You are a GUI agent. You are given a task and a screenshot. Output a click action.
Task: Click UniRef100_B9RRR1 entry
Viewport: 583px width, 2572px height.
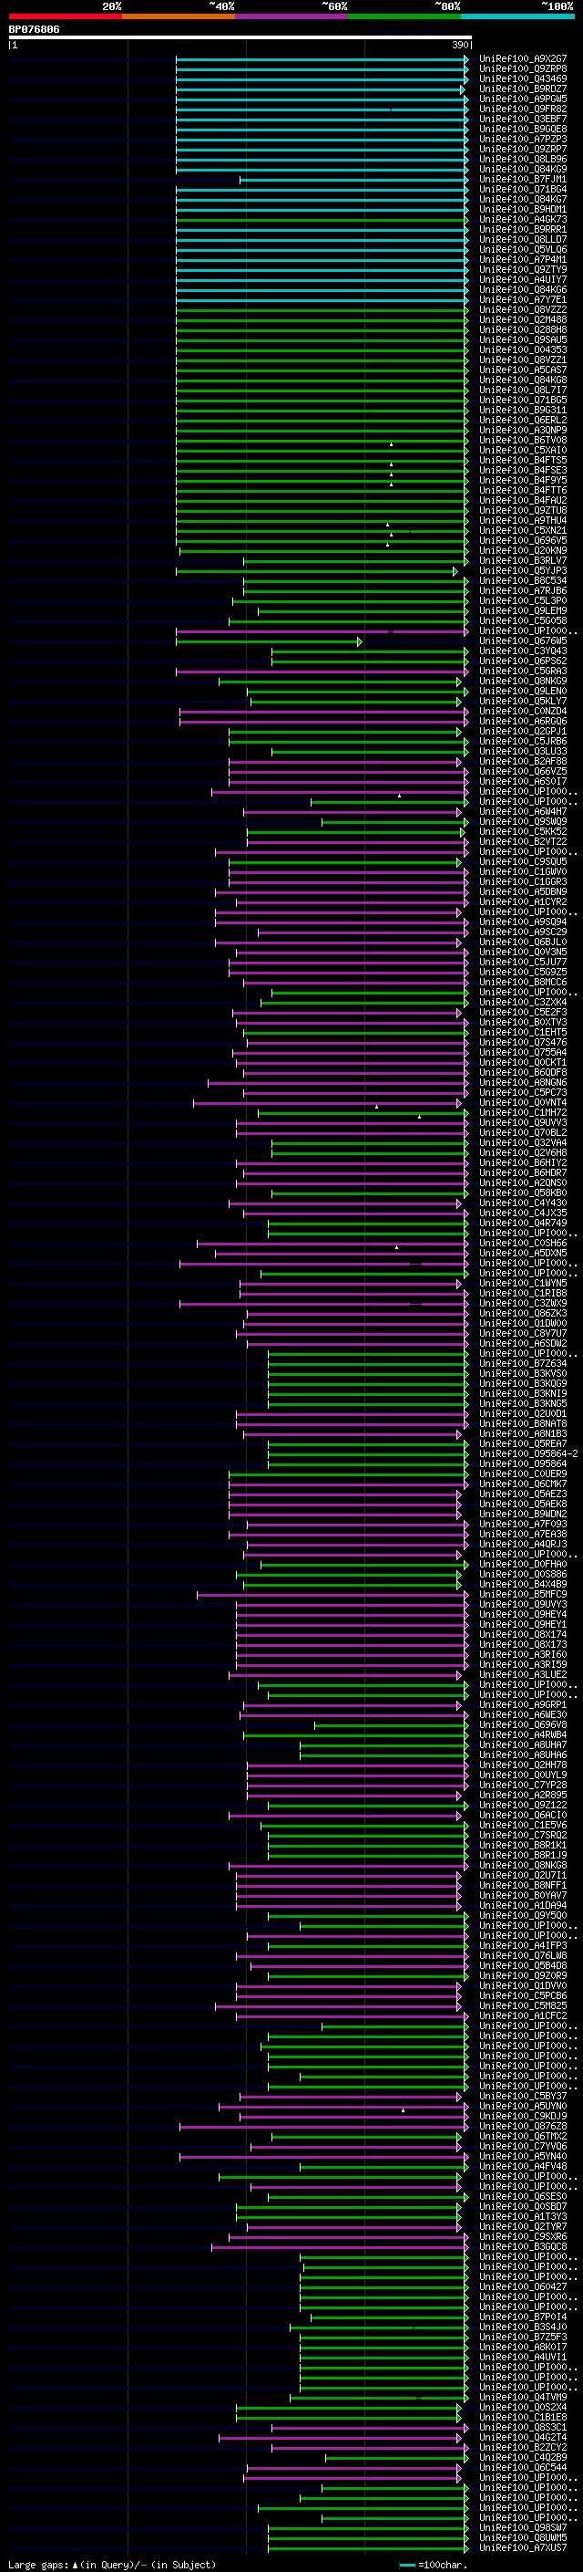click(523, 229)
